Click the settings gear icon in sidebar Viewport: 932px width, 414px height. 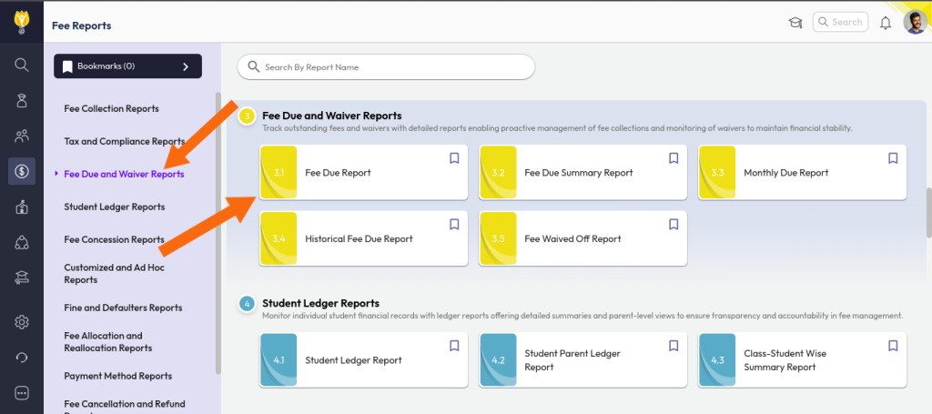(x=22, y=321)
